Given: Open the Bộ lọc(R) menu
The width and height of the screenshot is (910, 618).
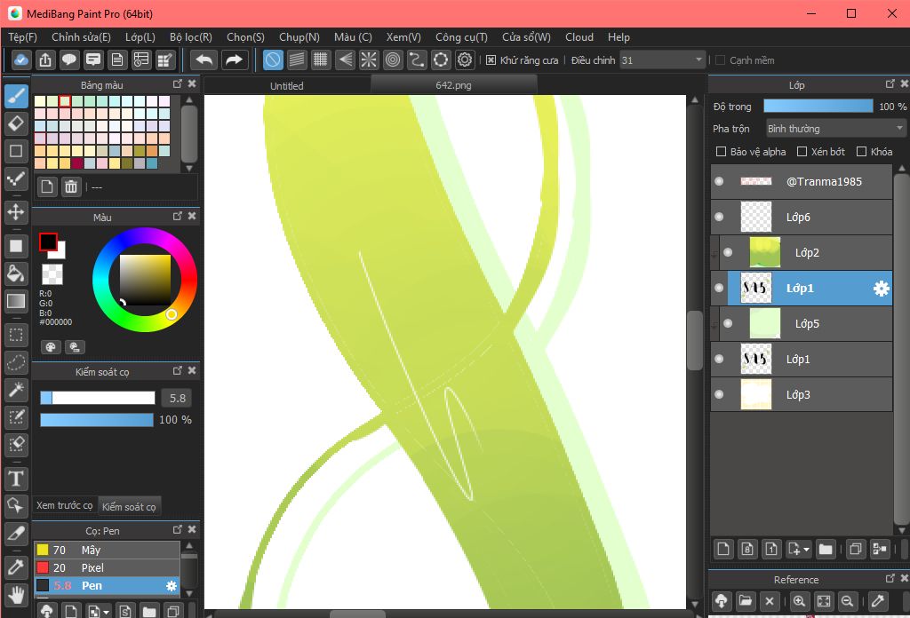Looking at the screenshot, I should tap(191, 37).
